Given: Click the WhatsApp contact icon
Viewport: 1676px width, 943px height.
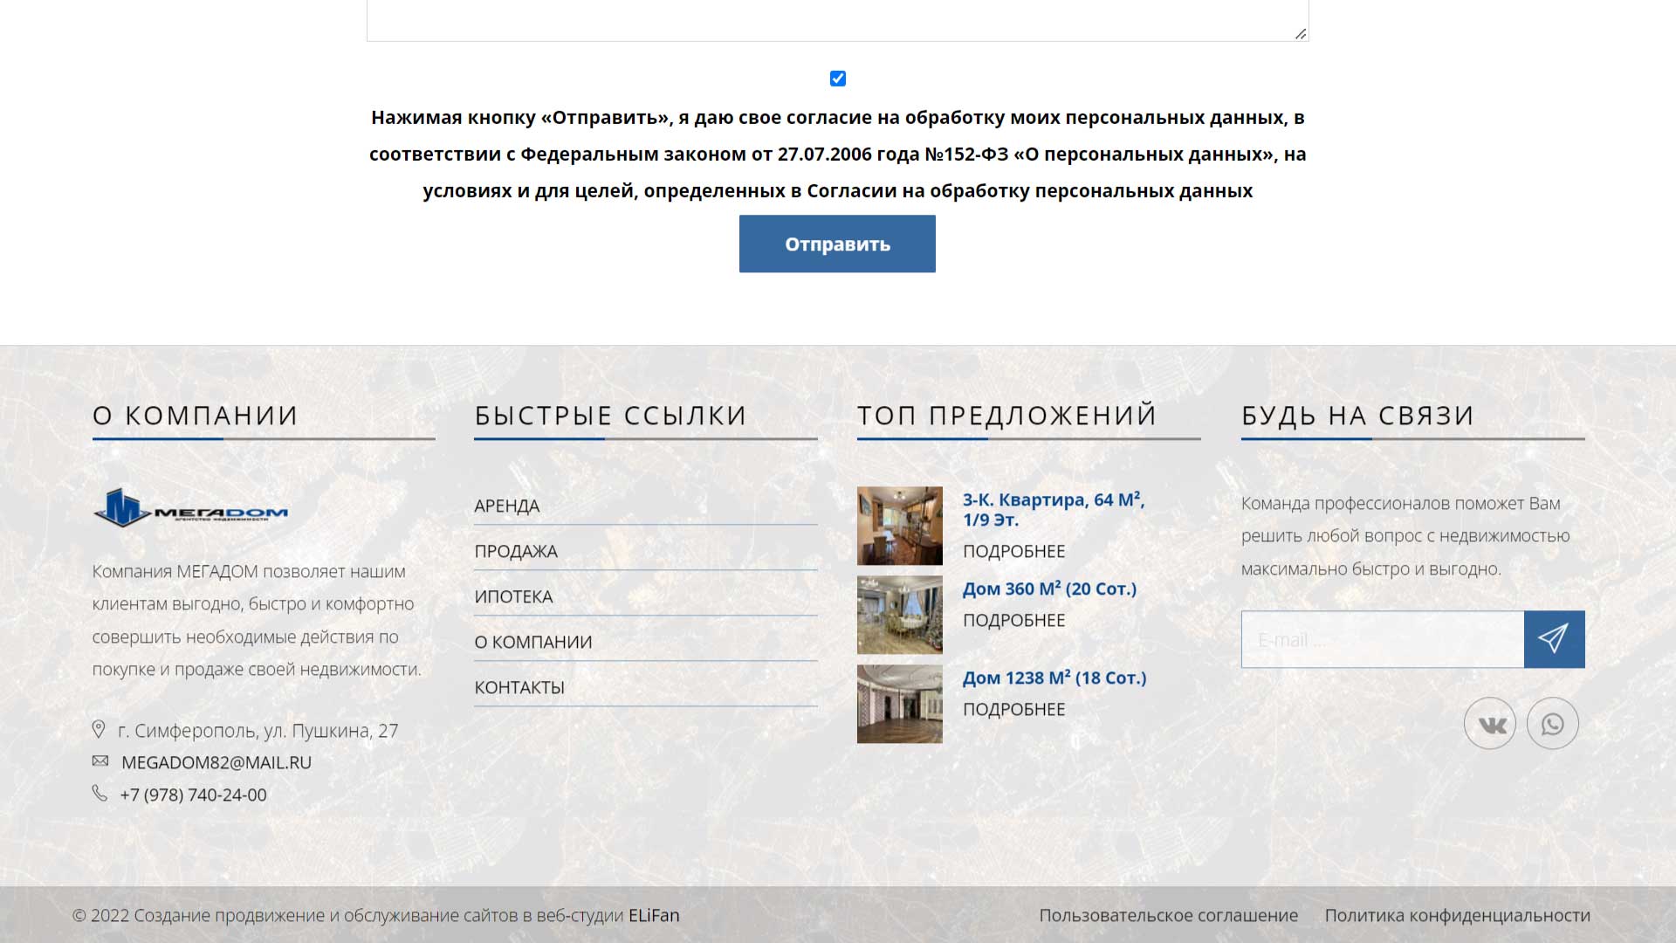Looking at the screenshot, I should [x=1553, y=723].
